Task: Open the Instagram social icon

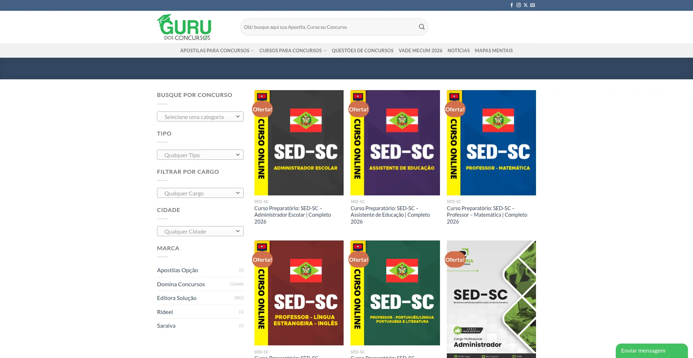Action: (x=519, y=5)
